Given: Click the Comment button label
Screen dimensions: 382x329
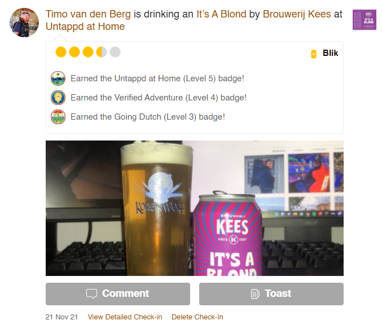Looking at the screenshot, I should click(x=125, y=293).
